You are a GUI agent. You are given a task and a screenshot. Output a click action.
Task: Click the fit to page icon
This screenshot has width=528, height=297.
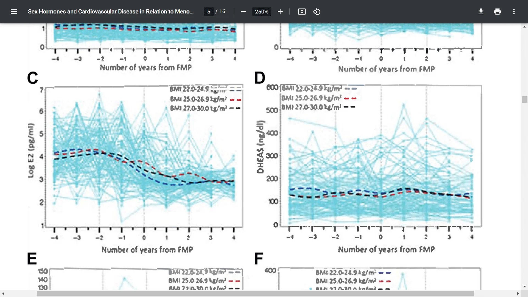(302, 12)
